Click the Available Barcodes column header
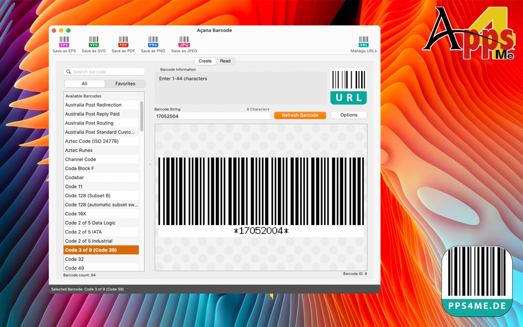 tap(101, 96)
